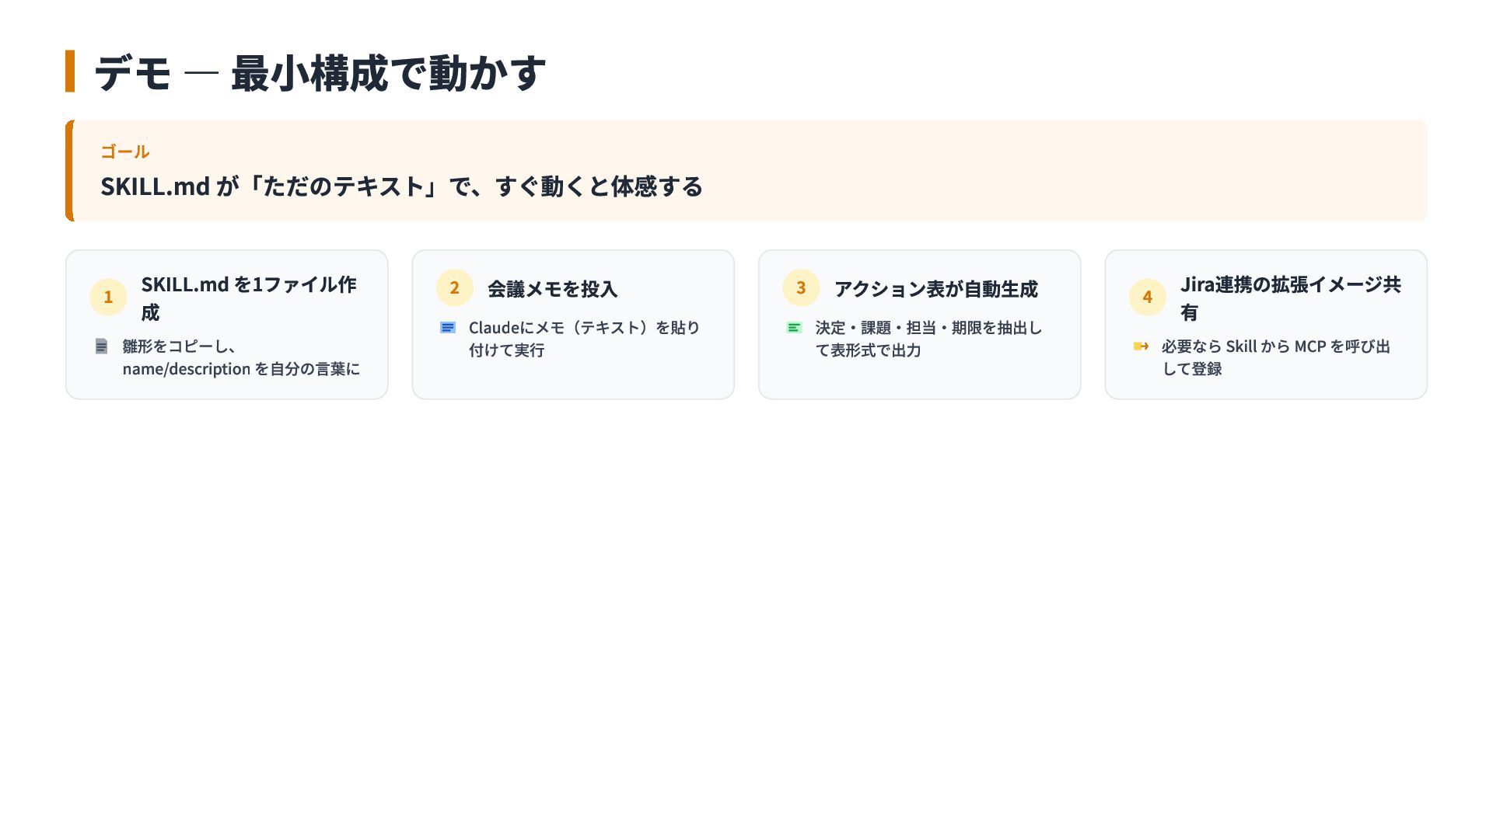Click the heading SKILL.md を1ファイル作成
This screenshot has height=839, width=1493.
click(x=248, y=298)
